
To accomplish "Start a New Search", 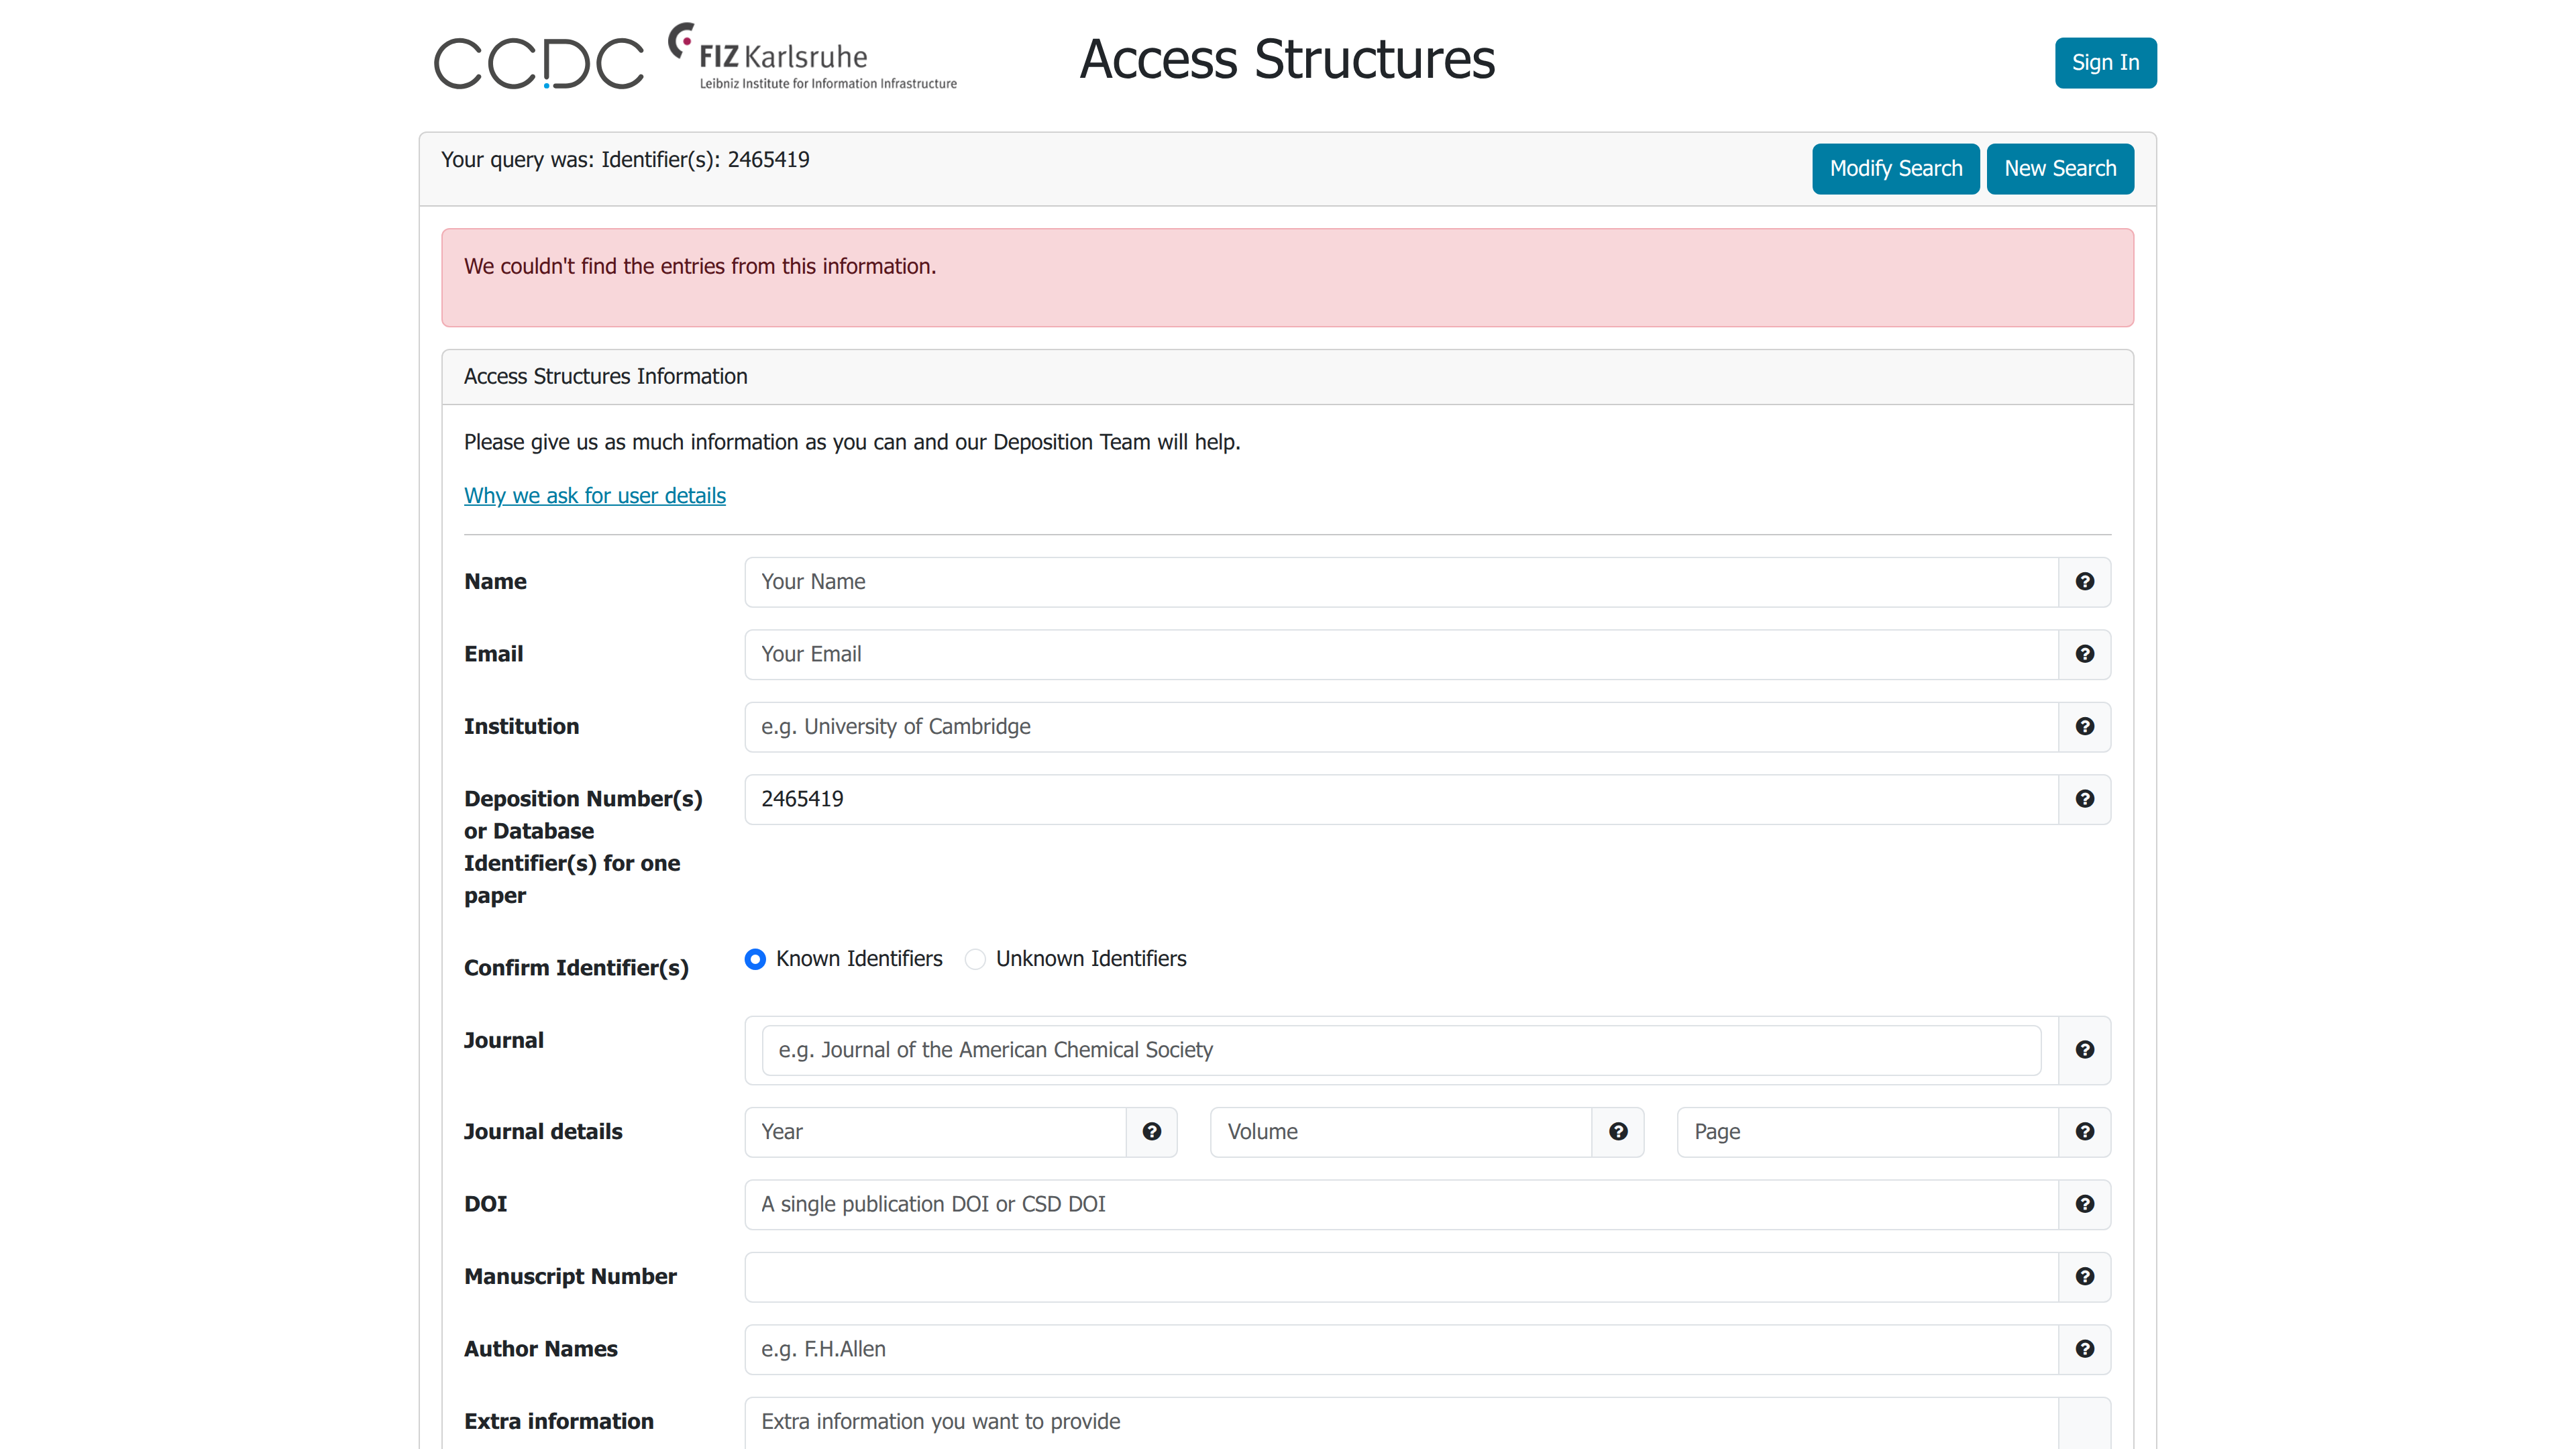I will point(2060,169).
